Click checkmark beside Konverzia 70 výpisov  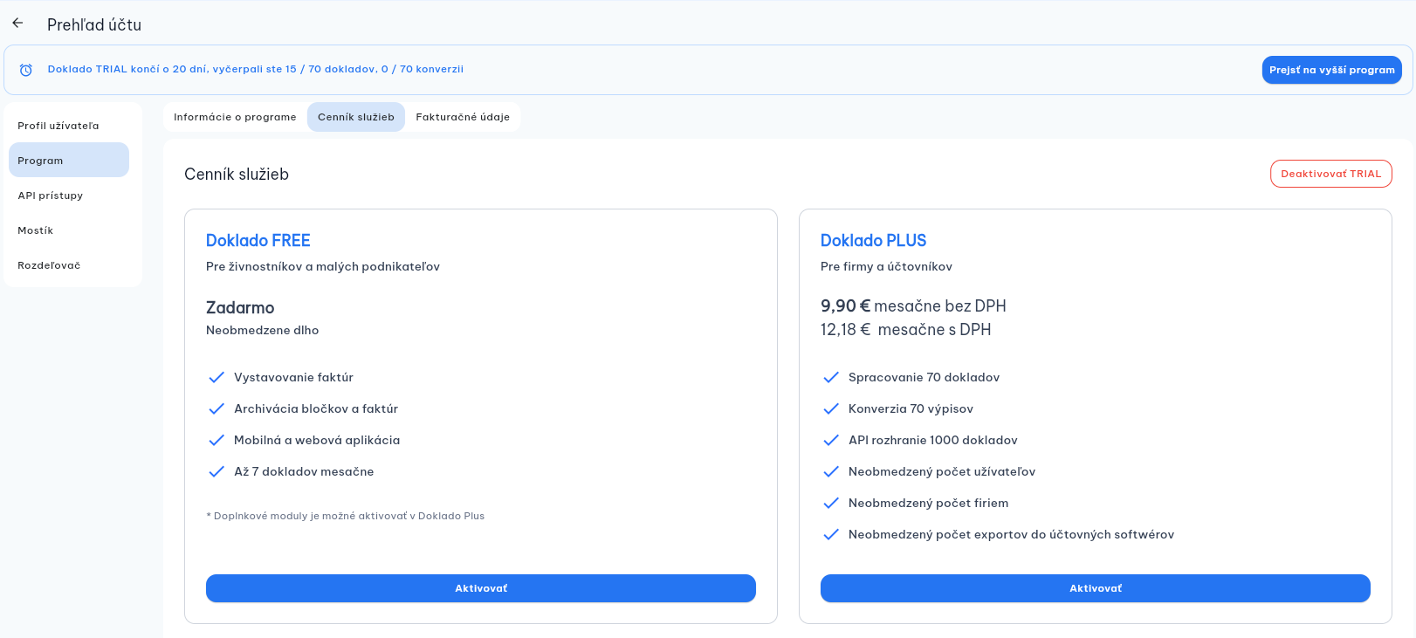tap(831, 408)
